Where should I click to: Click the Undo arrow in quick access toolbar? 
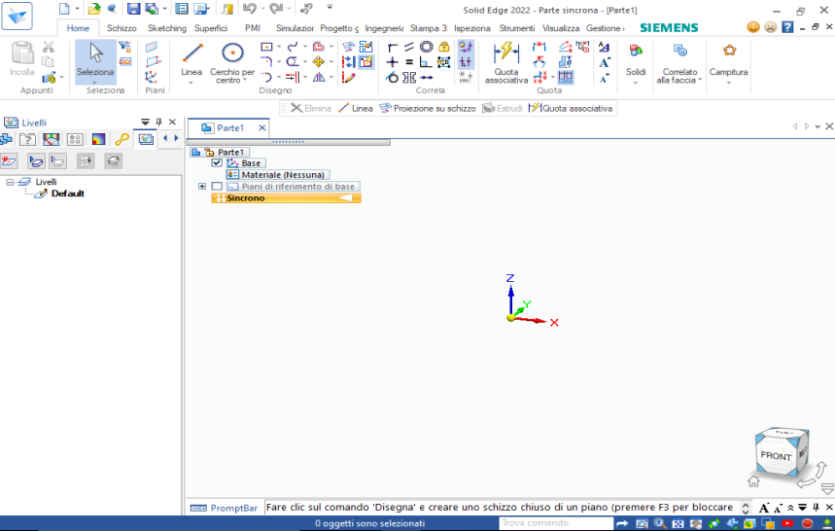(249, 9)
